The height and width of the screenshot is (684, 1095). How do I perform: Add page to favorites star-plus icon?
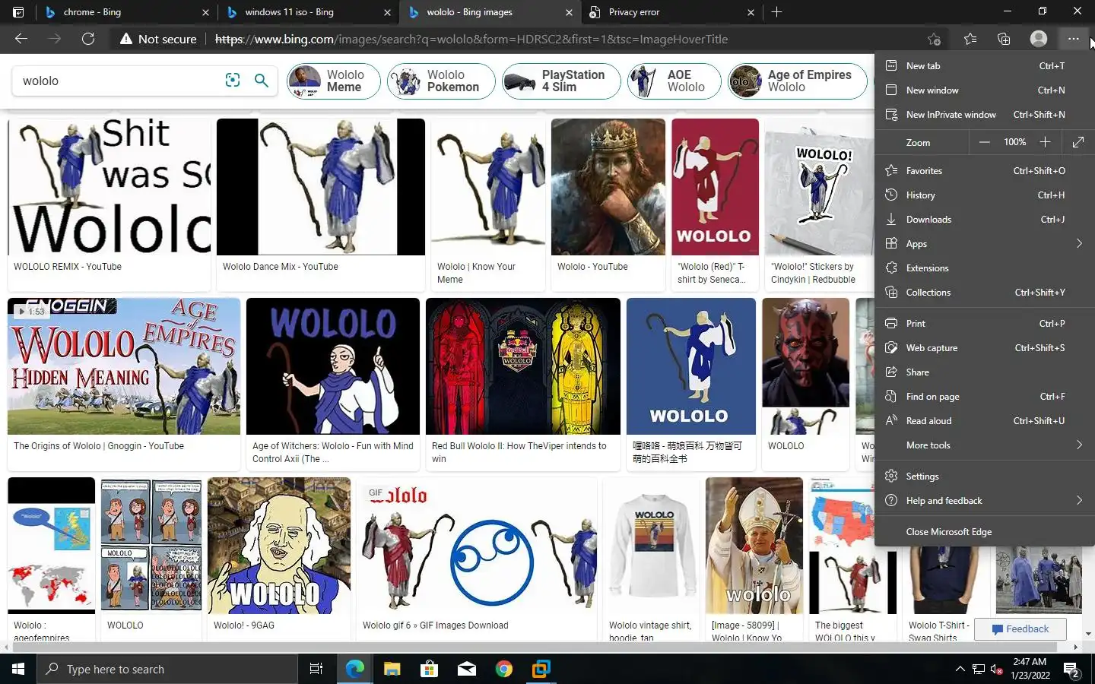934,39
